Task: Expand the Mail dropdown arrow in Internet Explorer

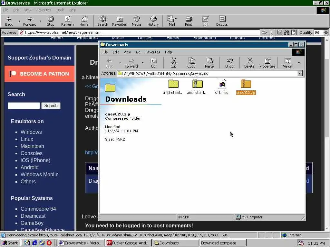Action: [x=176, y=19]
